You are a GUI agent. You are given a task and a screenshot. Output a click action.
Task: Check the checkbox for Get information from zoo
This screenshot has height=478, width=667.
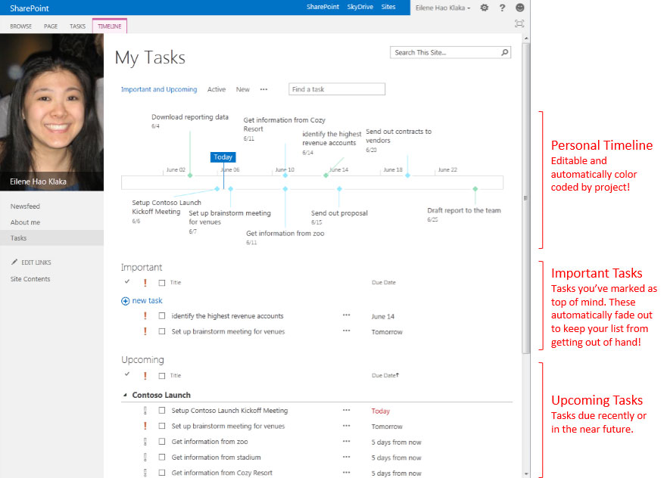pyautogui.click(x=163, y=442)
